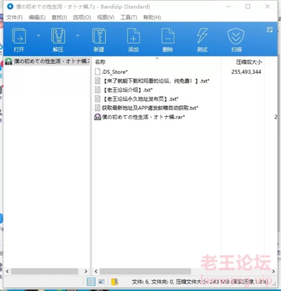Viewport: 281px width, 291px height.
Task: Select the 【老王论坛介绍】.txt file
Action: tap(124, 90)
